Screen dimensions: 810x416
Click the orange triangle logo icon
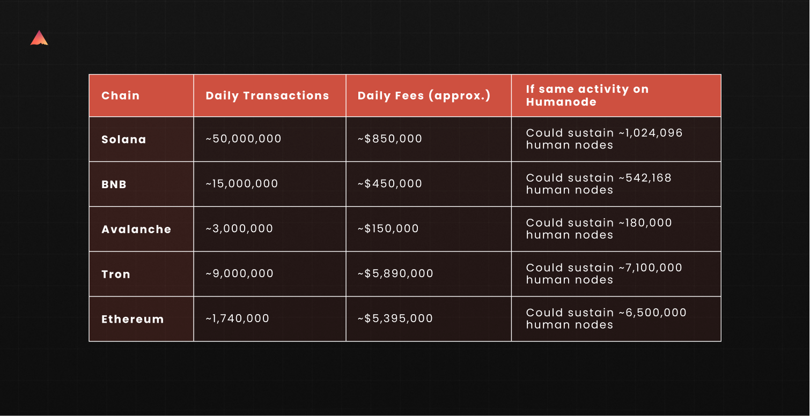coord(39,38)
